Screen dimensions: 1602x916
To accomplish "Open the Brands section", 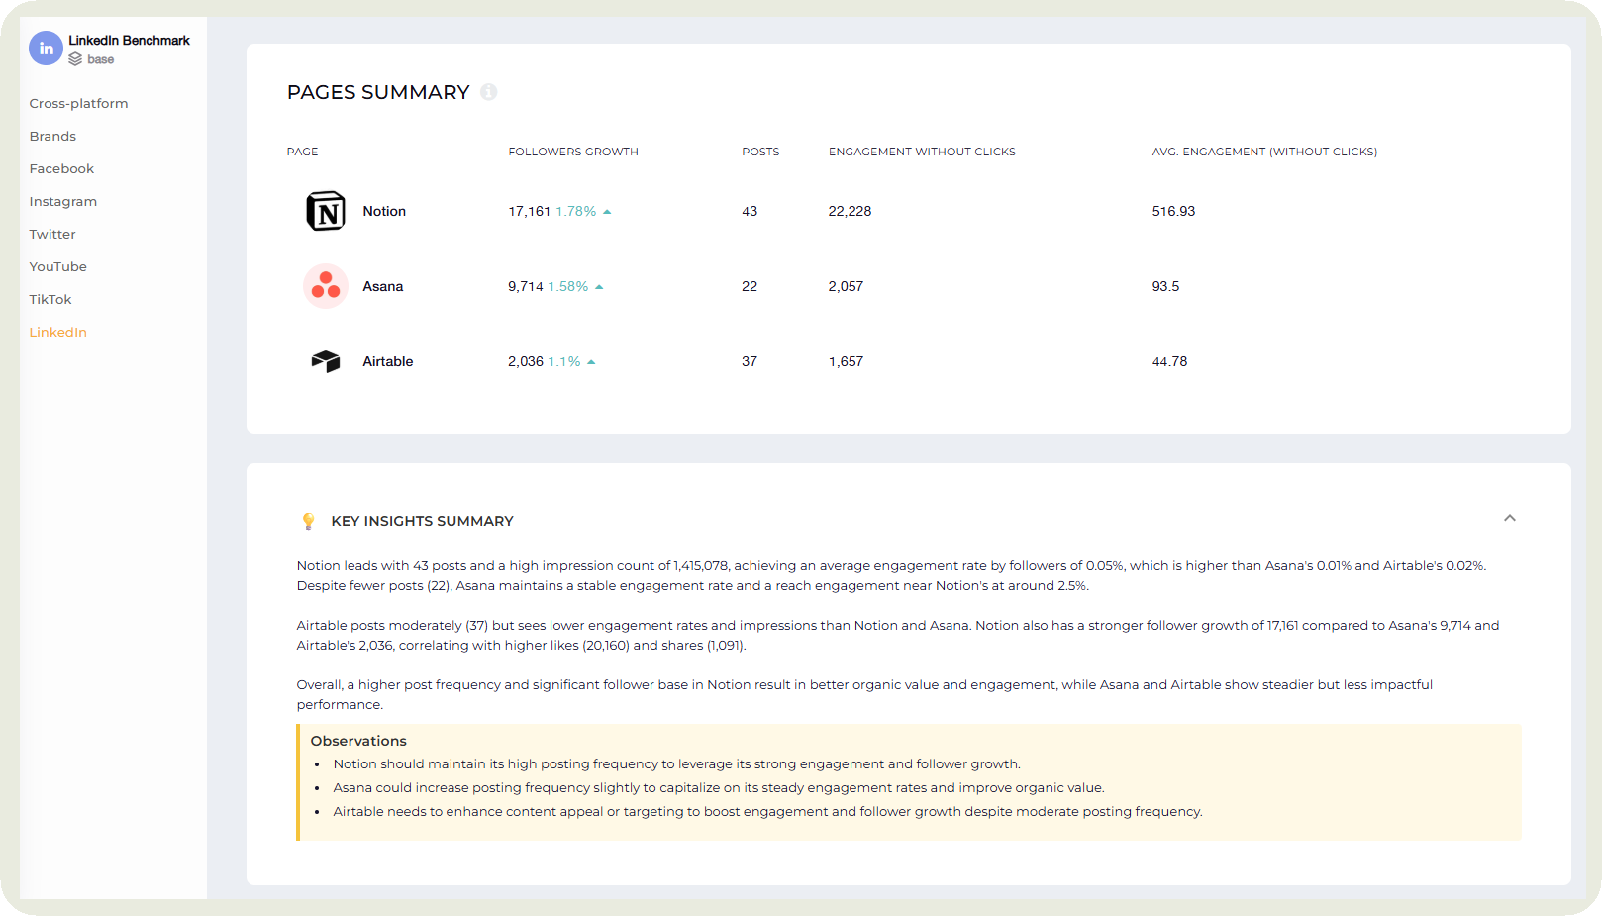I will (52, 136).
